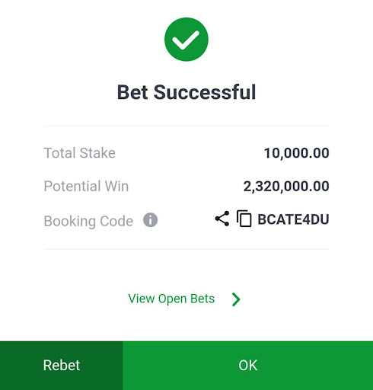Viewport: 373px width, 390px height.
Task: Click the Bet Successful heading
Action: pyautogui.click(x=186, y=92)
